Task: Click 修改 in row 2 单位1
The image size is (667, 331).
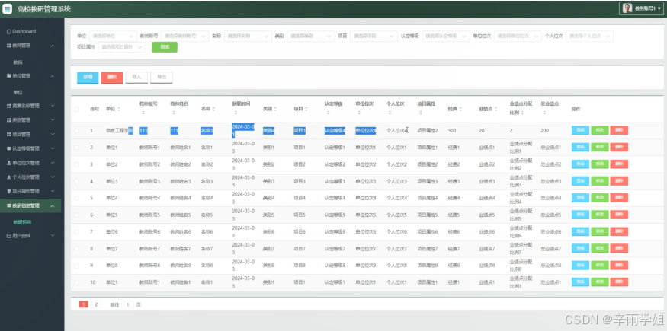Action: 600,148
